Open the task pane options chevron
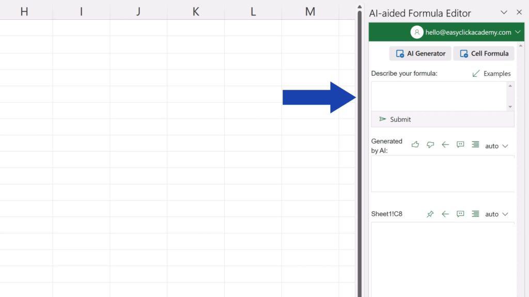Screen dimensions: 529x297 tap(504, 12)
